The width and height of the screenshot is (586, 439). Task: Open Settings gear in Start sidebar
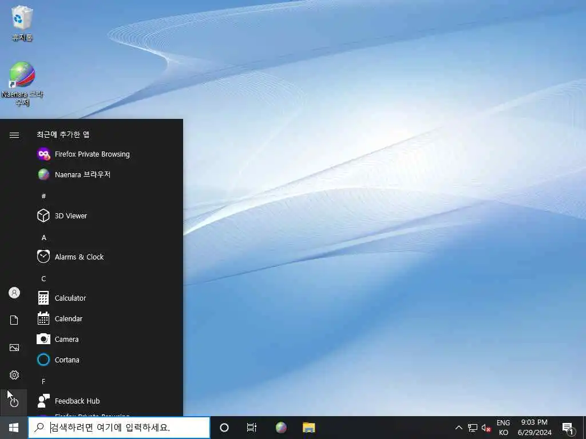tap(14, 375)
